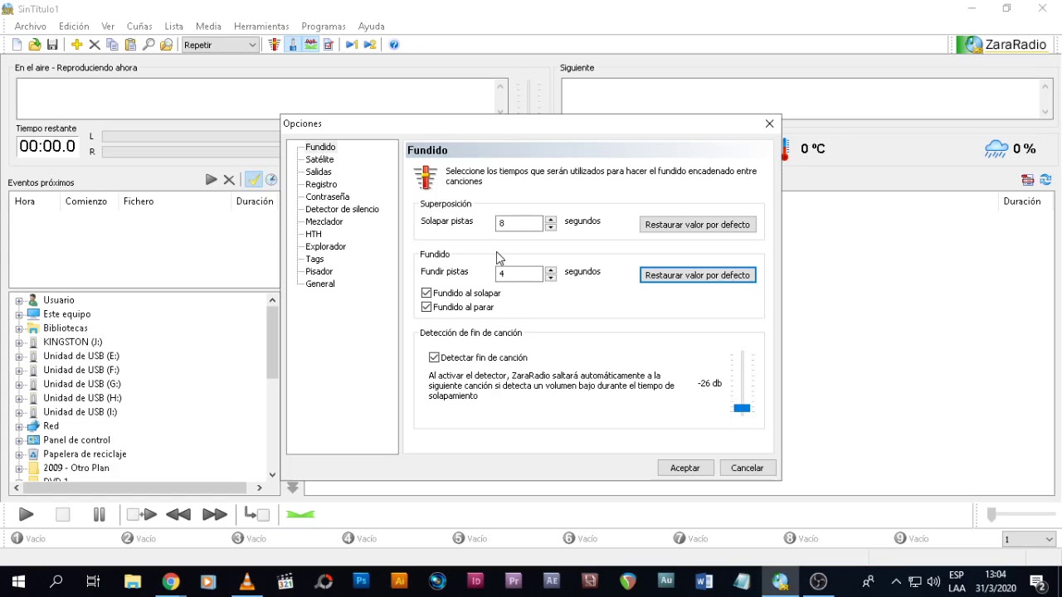
Task: Open the Windows Start menu
Action: pyautogui.click(x=18, y=582)
